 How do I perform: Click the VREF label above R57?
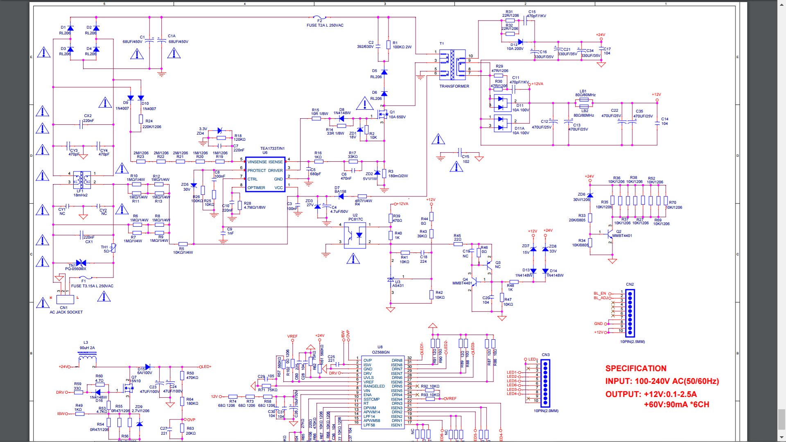292,336
